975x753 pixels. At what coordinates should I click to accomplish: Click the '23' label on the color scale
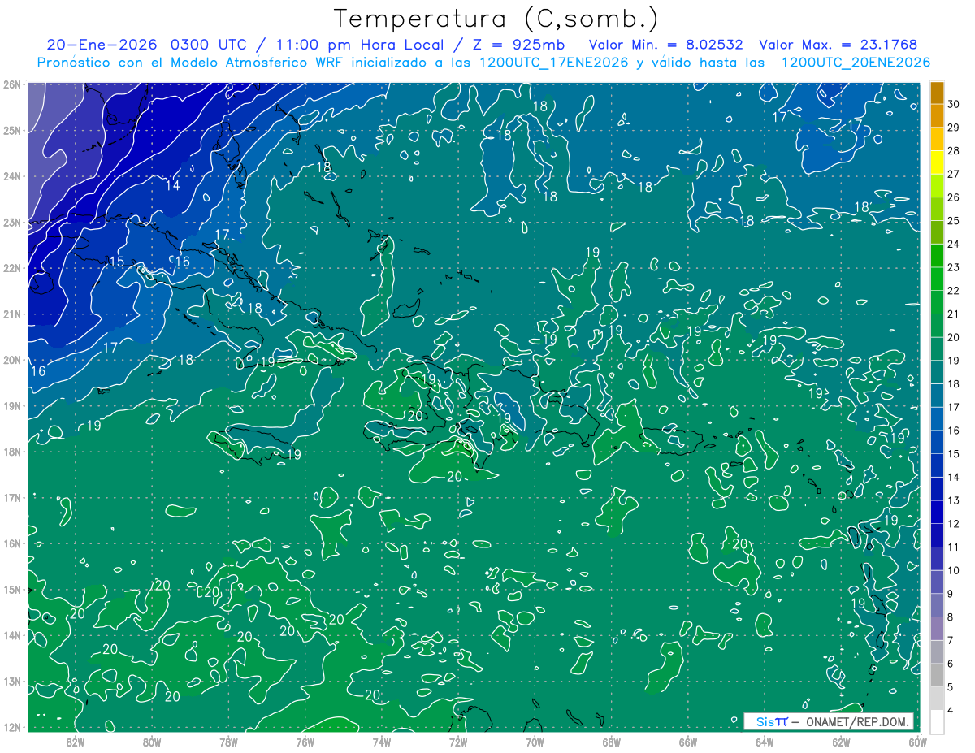click(954, 267)
